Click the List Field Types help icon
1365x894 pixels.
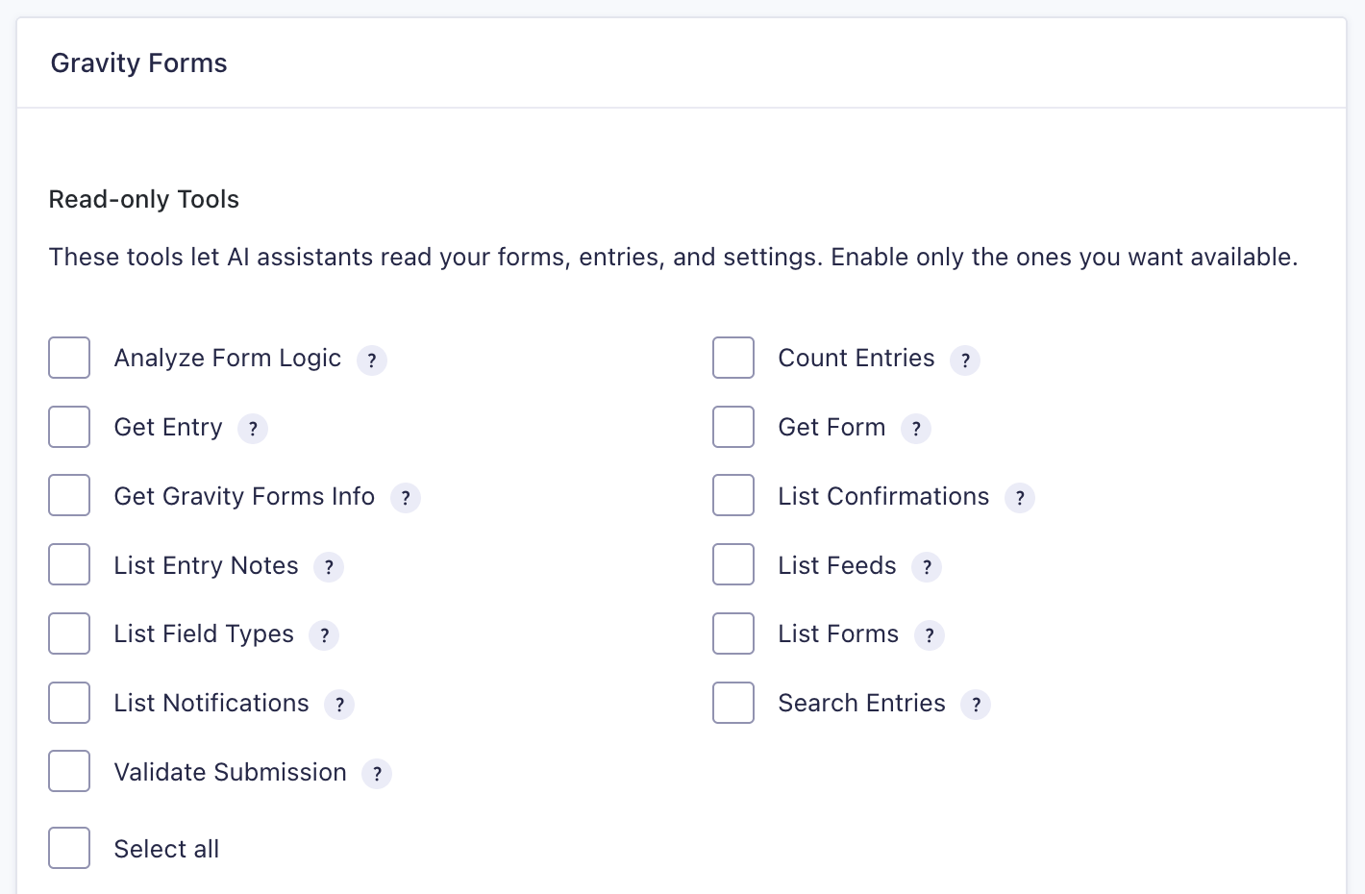point(324,635)
